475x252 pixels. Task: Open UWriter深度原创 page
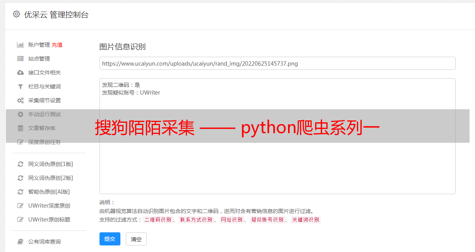[49, 206]
